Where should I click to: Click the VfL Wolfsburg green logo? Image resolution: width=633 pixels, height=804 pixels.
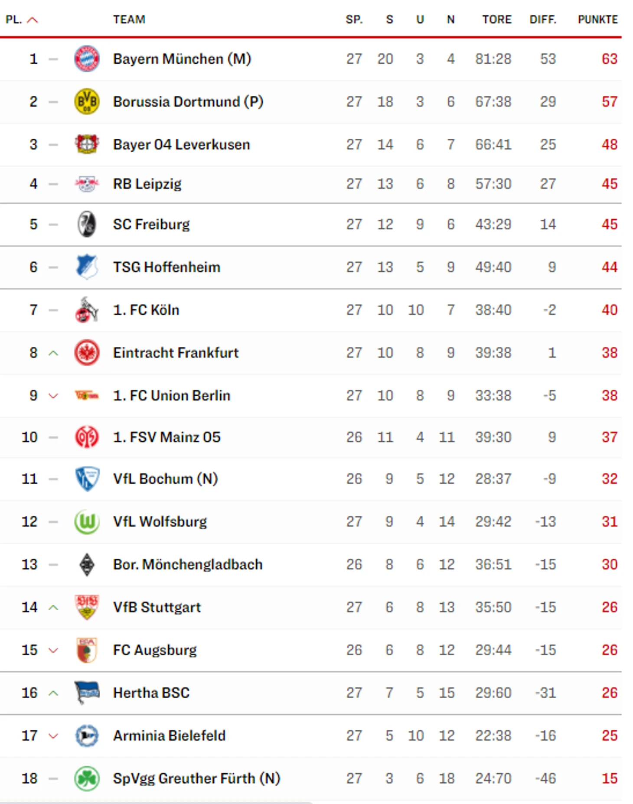87,521
